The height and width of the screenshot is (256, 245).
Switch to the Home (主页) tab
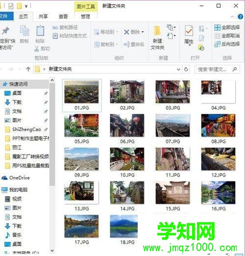tap(24, 16)
